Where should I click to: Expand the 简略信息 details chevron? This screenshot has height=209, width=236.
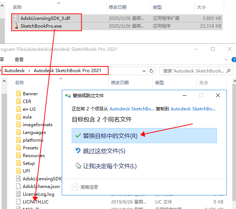[x=75, y=187]
